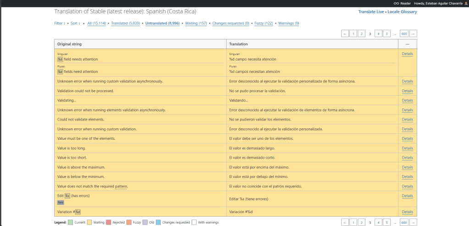
Task: Click the Old purple legend swatch
Action: [145, 222]
